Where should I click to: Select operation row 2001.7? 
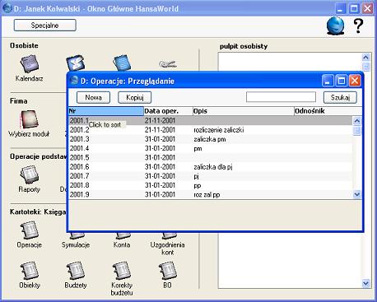pyautogui.click(x=211, y=176)
